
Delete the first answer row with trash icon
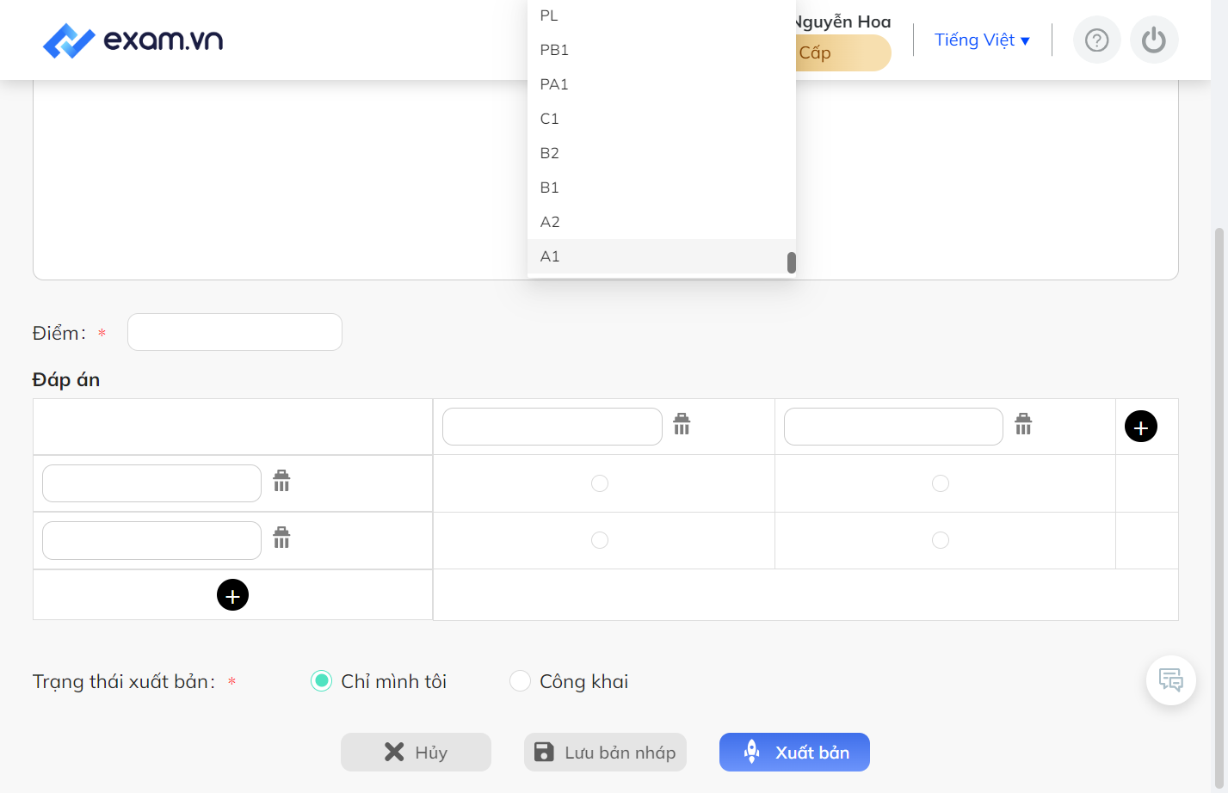click(281, 481)
